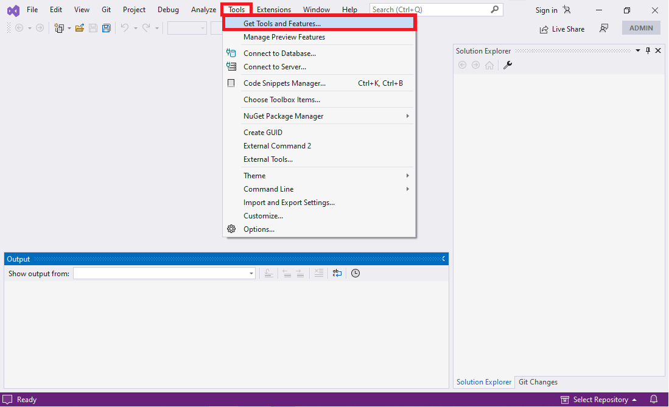The height and width of the screenshot is (407, 669).
Task: Click the status bar Ready background tasks icon
Action: pos(7,400)
